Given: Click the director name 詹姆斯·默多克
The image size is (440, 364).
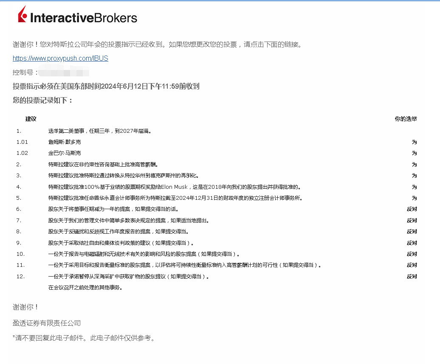Looking at the screenshot, I should click(65, 142).
